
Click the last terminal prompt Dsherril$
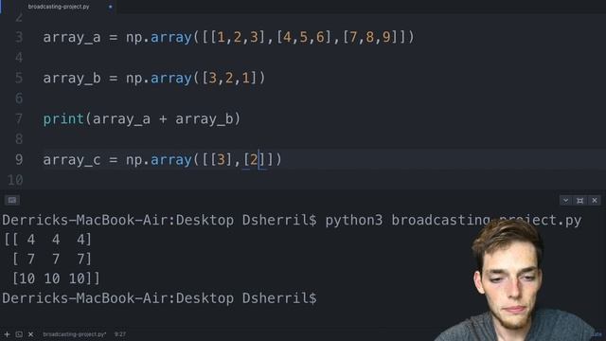tap(279, 298)
